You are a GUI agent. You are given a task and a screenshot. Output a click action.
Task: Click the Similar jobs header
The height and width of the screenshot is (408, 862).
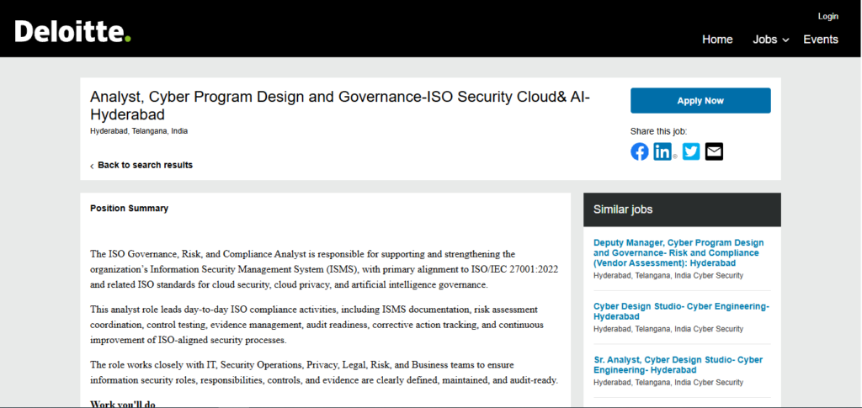pos(682,209)
